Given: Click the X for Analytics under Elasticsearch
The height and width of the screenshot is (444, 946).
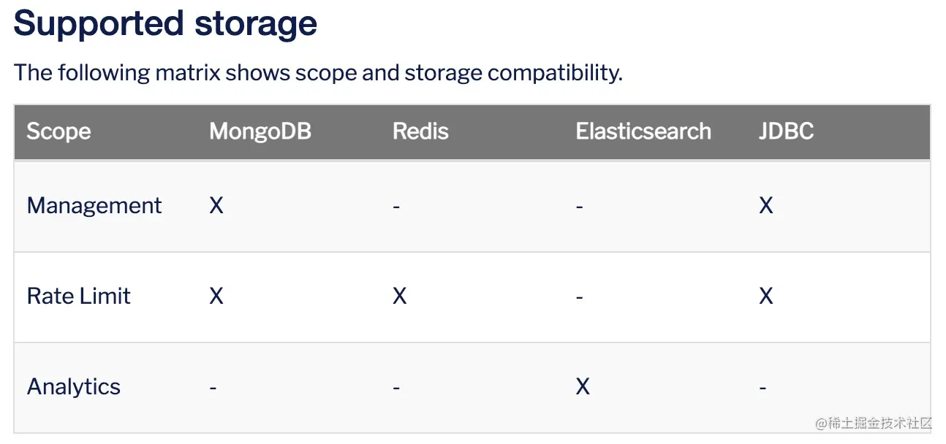Looking at the screenshot, I should 583,387.
